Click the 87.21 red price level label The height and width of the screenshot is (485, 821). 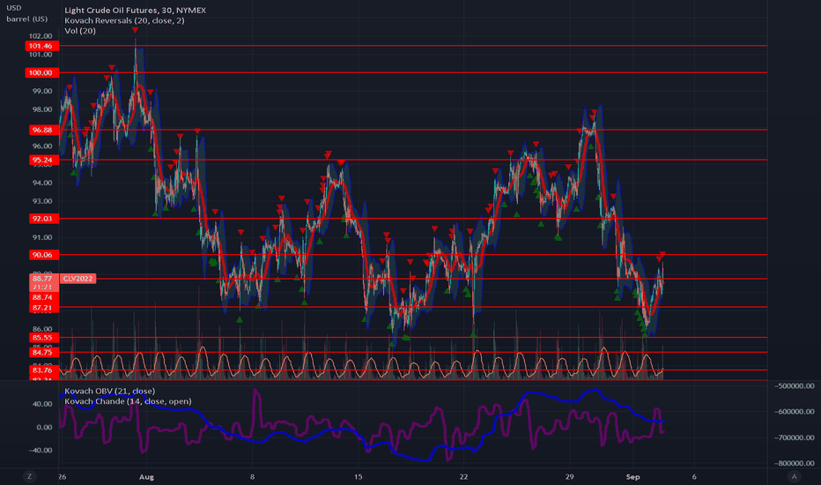point(42,307)
